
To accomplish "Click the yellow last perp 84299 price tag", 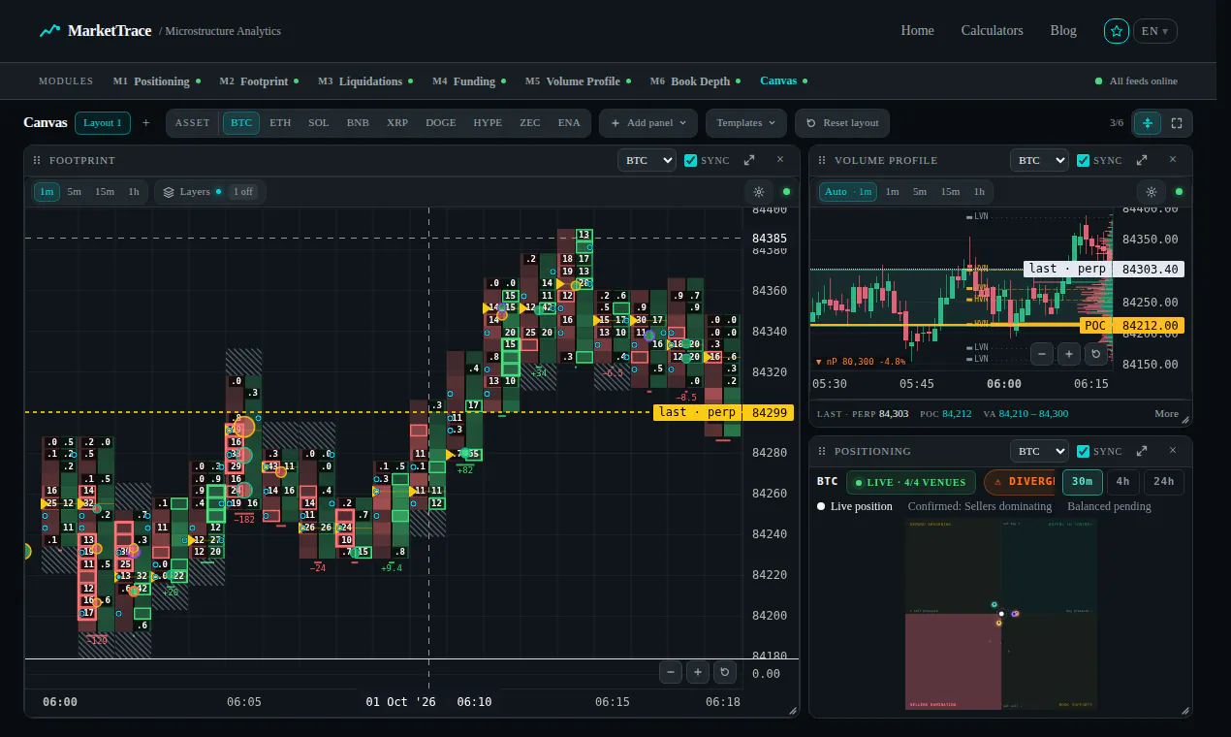I will 723,412.
